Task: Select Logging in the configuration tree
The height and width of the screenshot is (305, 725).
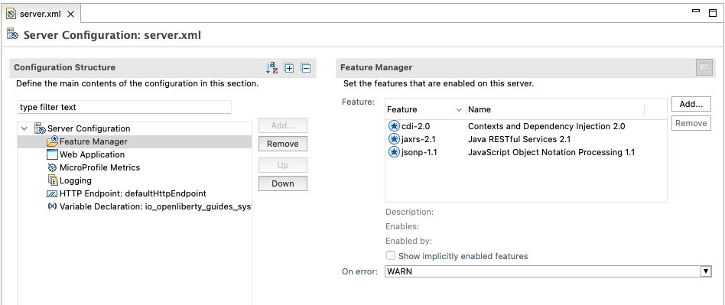Action: pyautogui.click(x=76, y=180)
